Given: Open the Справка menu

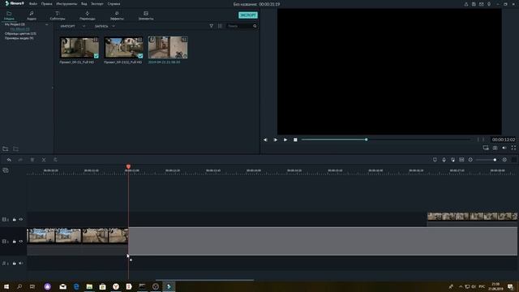Looking at the screenshot, I should [114, 4].
